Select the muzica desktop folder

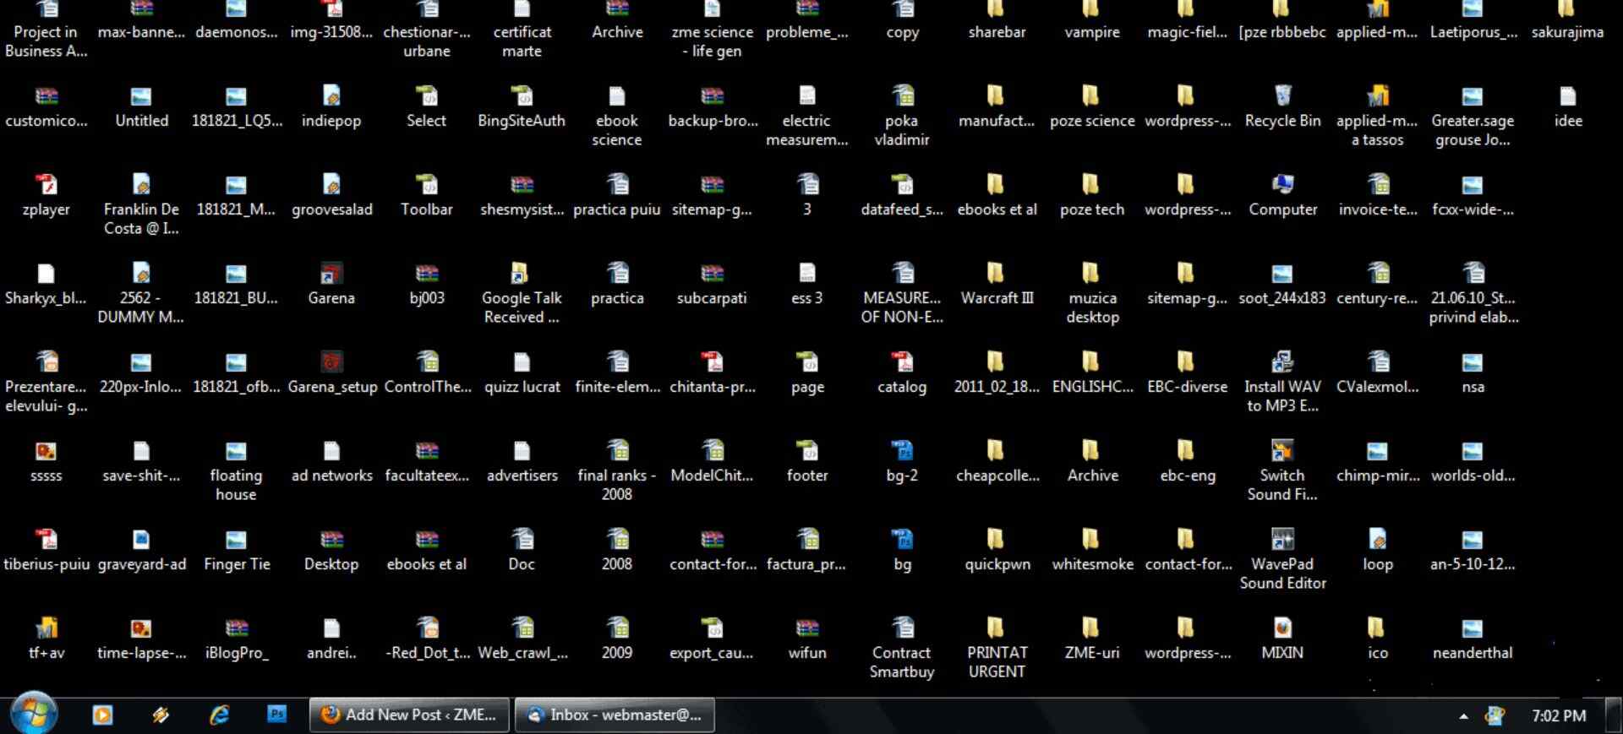[1092, 292]
